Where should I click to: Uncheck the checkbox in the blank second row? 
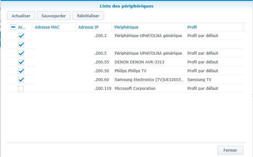point(21,45)
